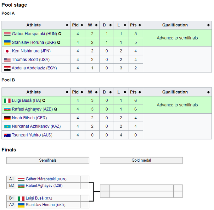Click the Germany flag next to Noah Bitsch
Viewport: 214px width, 210px height.
coord(7,118)
